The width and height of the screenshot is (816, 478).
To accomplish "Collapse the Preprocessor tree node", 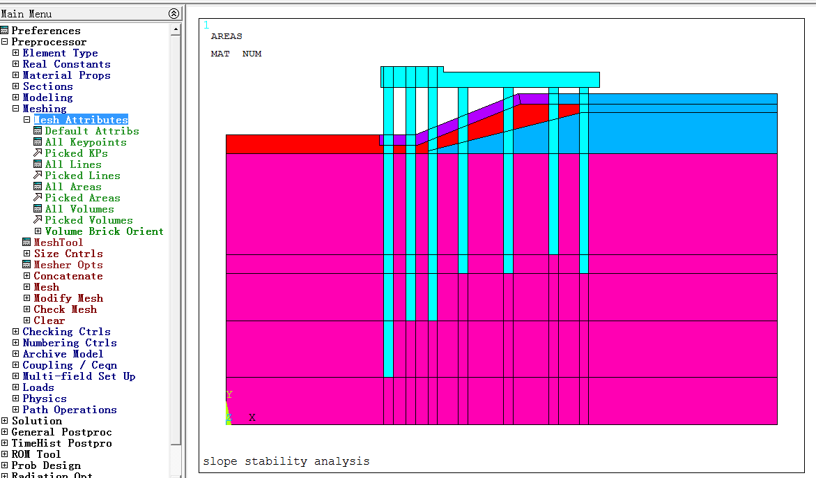I will [x=4, y=42].
